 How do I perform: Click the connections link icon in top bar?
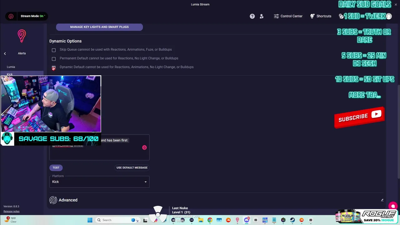(341, 16)
